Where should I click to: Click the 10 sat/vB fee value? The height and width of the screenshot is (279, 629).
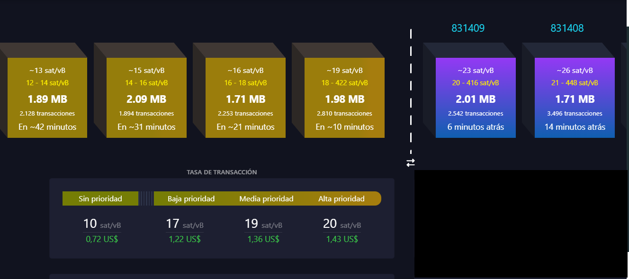click(x=102, y=224)
